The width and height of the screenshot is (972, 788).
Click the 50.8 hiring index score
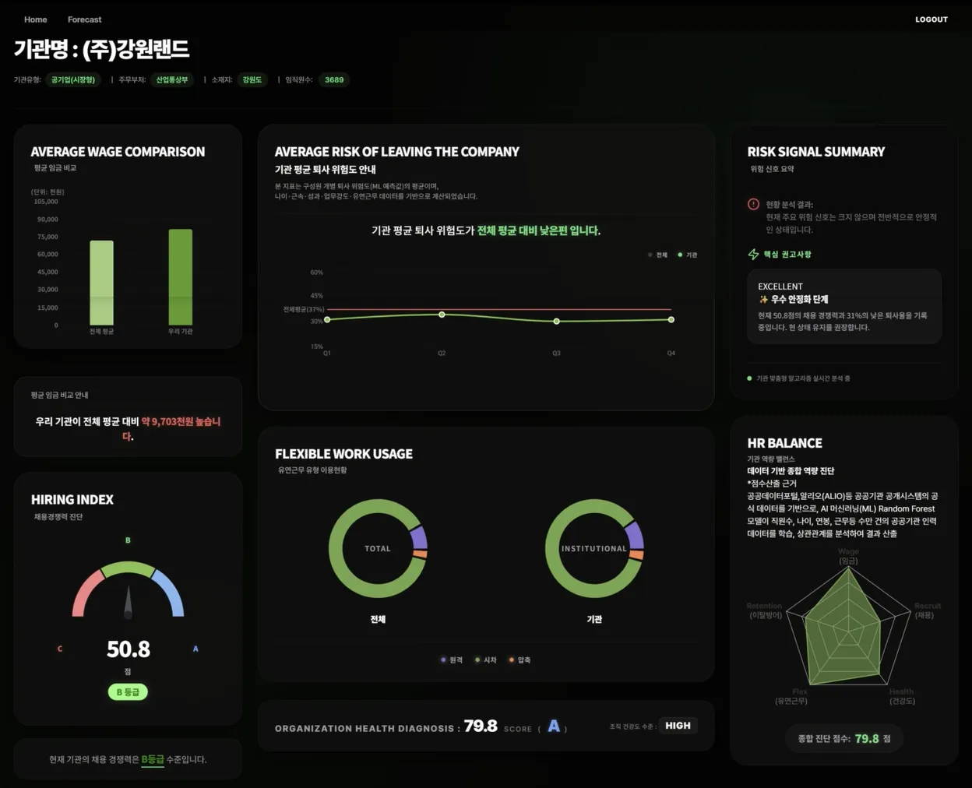[x=129, y=649]
